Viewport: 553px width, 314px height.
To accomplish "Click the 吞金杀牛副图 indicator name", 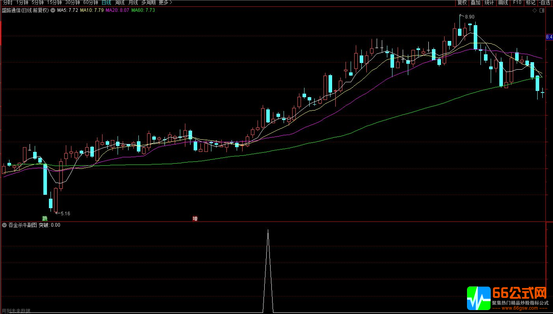I will [22, 225].
